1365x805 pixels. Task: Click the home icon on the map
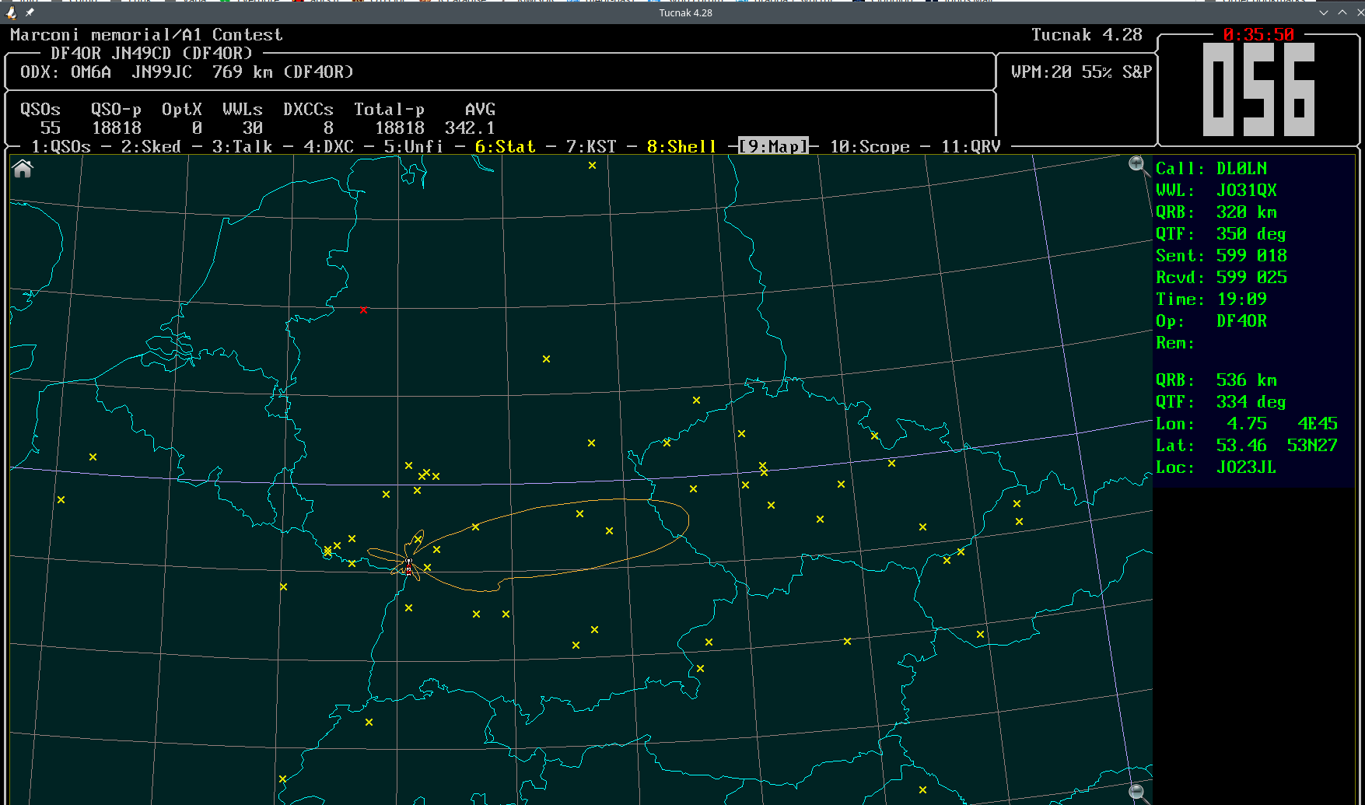click(x=23, y=169)
